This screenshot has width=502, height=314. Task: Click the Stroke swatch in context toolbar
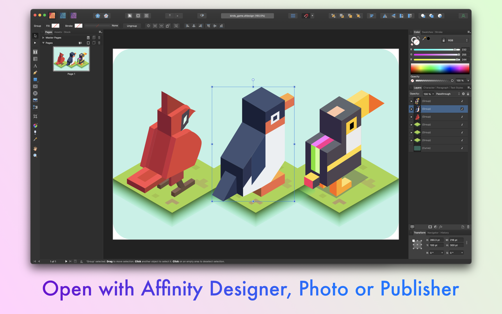[78, 26]
